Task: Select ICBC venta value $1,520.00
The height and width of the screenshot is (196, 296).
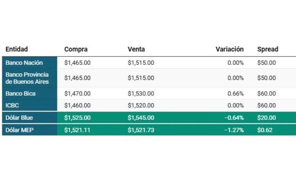Action: pyautogui.click(x=141, y=105)
